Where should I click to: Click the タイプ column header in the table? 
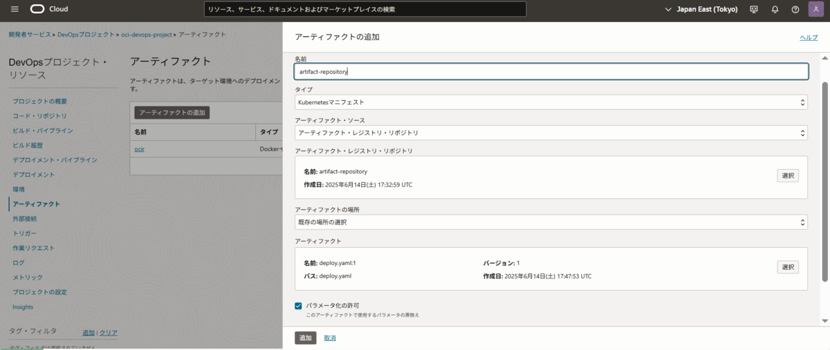point(269,132)
